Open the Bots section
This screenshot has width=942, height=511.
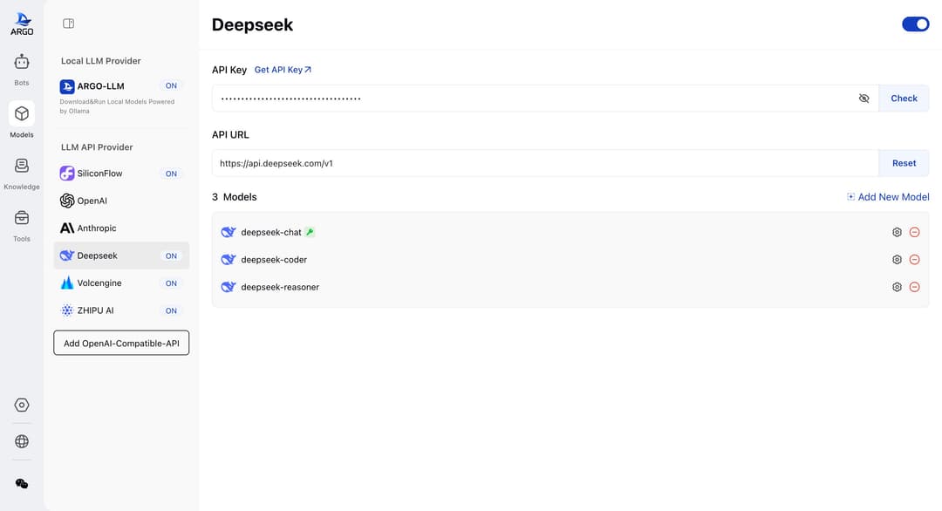point(22,70)
